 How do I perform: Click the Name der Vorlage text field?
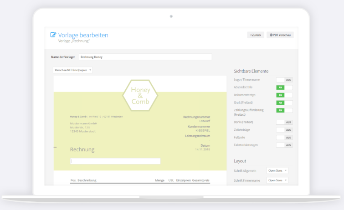(145, 57)
